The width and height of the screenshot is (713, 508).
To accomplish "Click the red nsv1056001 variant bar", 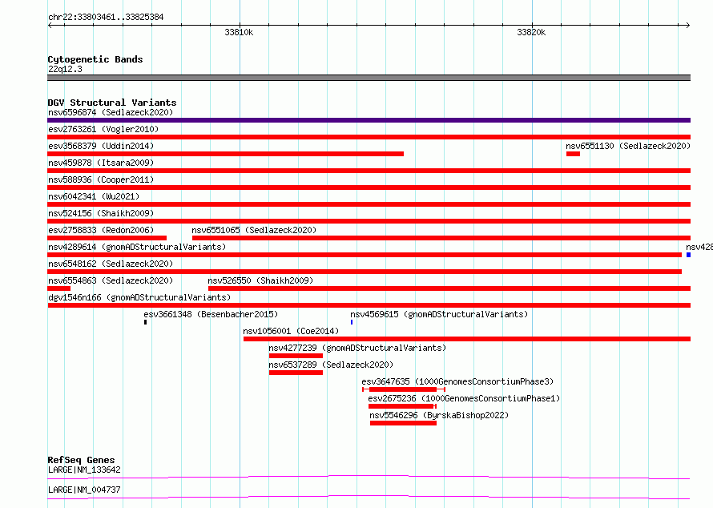I will 467,339.
